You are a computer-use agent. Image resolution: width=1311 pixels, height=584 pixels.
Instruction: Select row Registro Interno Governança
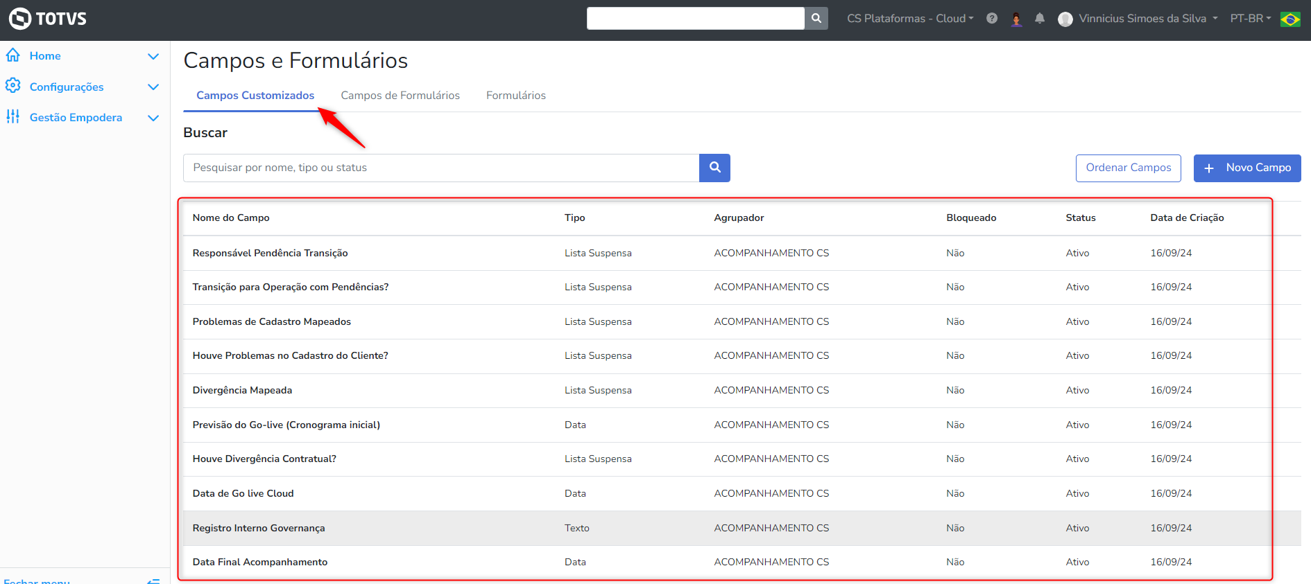point(742,528)
